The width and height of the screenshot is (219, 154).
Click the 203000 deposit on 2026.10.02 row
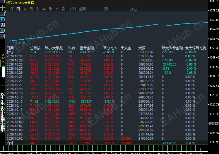[126, 139]
